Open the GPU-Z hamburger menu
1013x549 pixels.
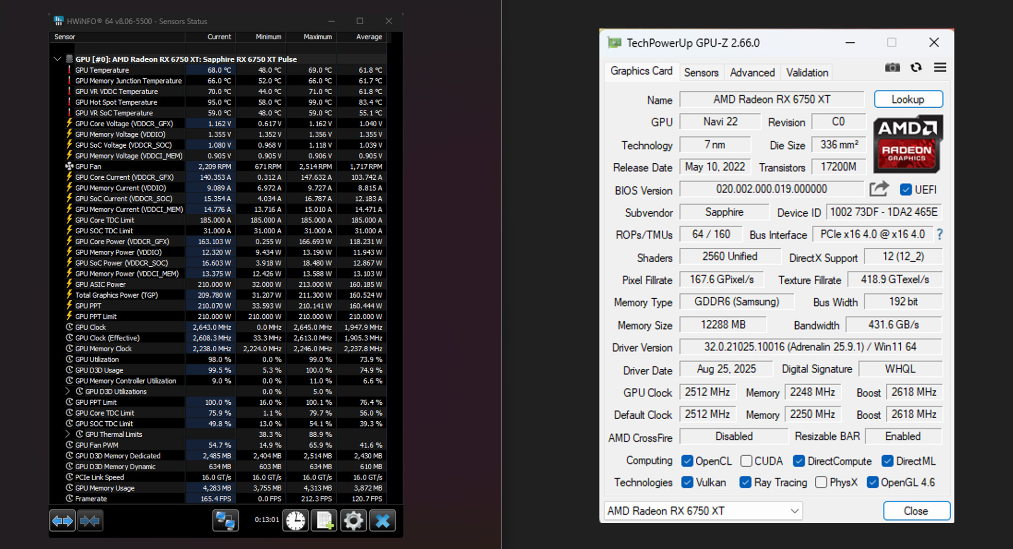pos(940,67)
